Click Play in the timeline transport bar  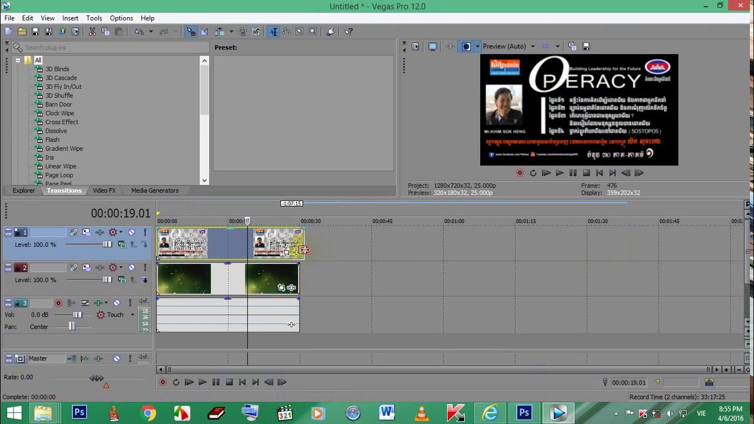click(x=202, y=382)
